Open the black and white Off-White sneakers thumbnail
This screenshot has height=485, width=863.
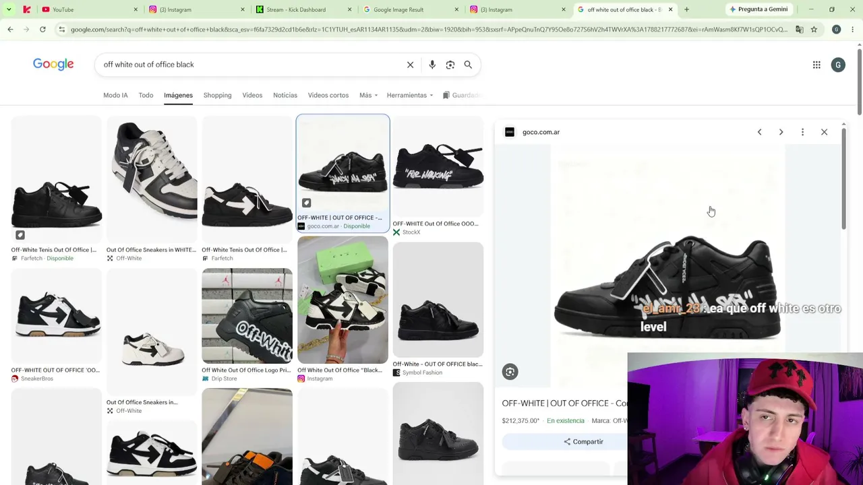[x=152, y=179]
